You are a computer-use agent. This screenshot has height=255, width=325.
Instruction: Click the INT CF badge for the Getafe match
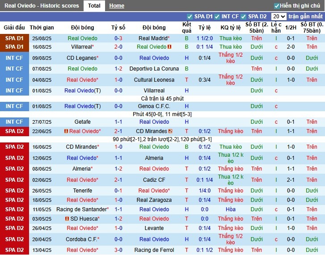14,122
